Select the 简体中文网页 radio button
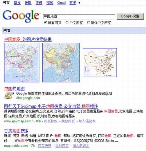Image resolution: width=146 pixels, height=151 pixels. 88,22
